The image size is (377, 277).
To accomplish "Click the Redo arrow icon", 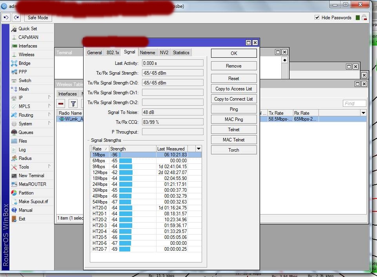I will (x=16, y=17).
